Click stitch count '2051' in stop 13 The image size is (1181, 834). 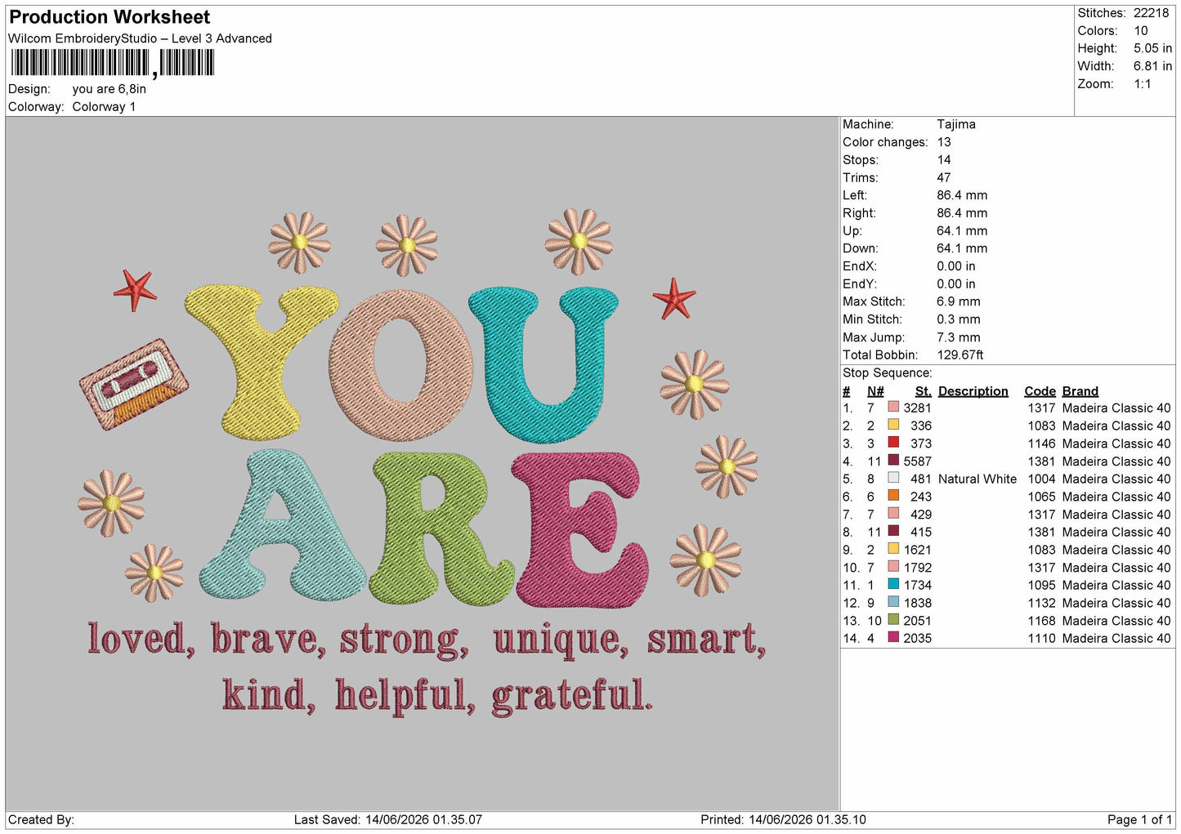click(918, 620)
